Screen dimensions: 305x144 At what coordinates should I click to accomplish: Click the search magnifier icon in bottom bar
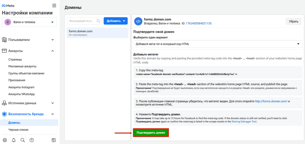pyautogui.click(x=23, y=140)
